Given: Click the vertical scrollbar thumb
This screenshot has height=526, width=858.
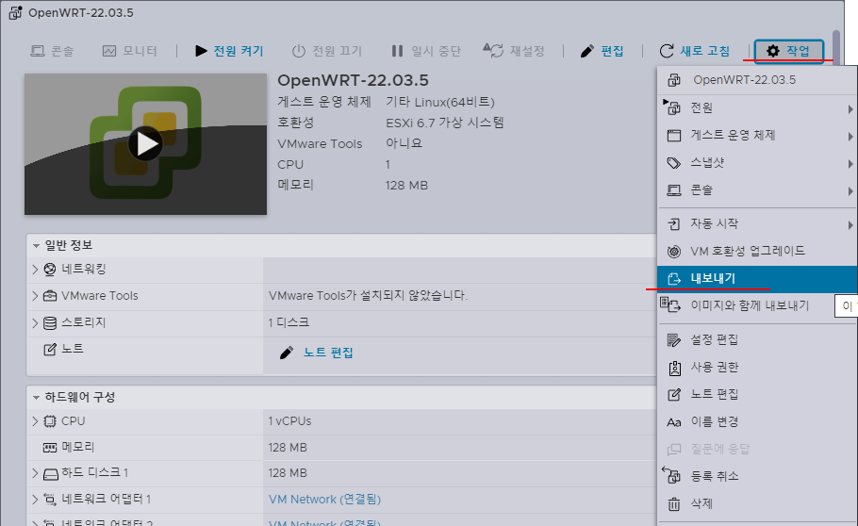Looking at the screenshot, I should pyautogui.click(x=835, y=48).
